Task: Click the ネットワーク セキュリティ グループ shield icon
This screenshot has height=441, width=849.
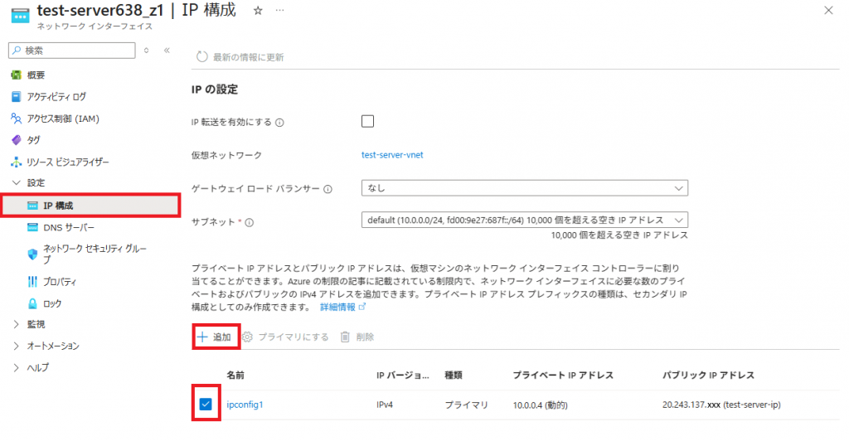Action: (x=32, y=254)
